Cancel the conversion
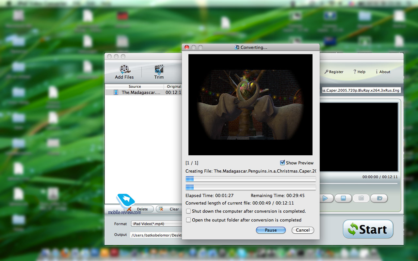418x261 pixels. pyautogui.click(x=303, y=230)
